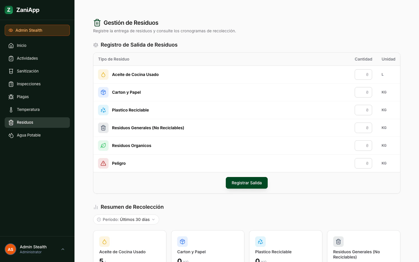Image resolution: width=419 pixels, height=262 pixels.
Task: Click the Cantidad field for Carton y Papel
Action: coord(363,92)
